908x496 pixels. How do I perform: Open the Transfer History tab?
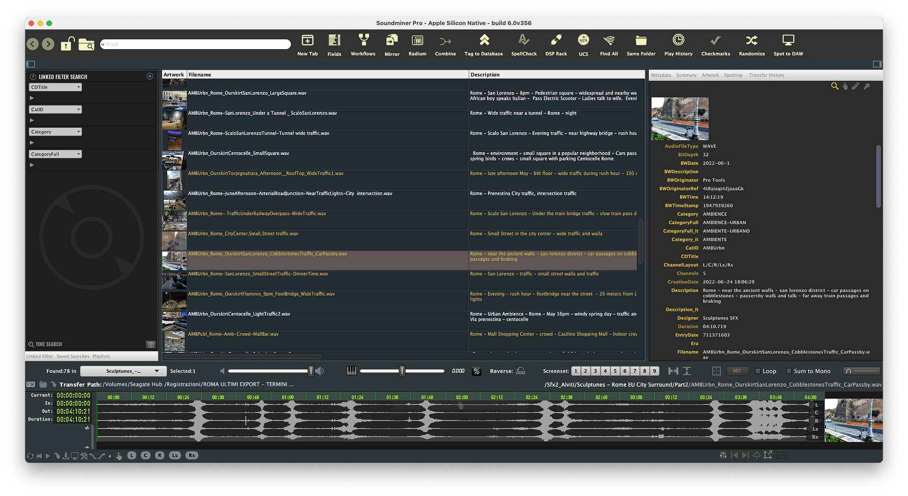click(766, 75)
